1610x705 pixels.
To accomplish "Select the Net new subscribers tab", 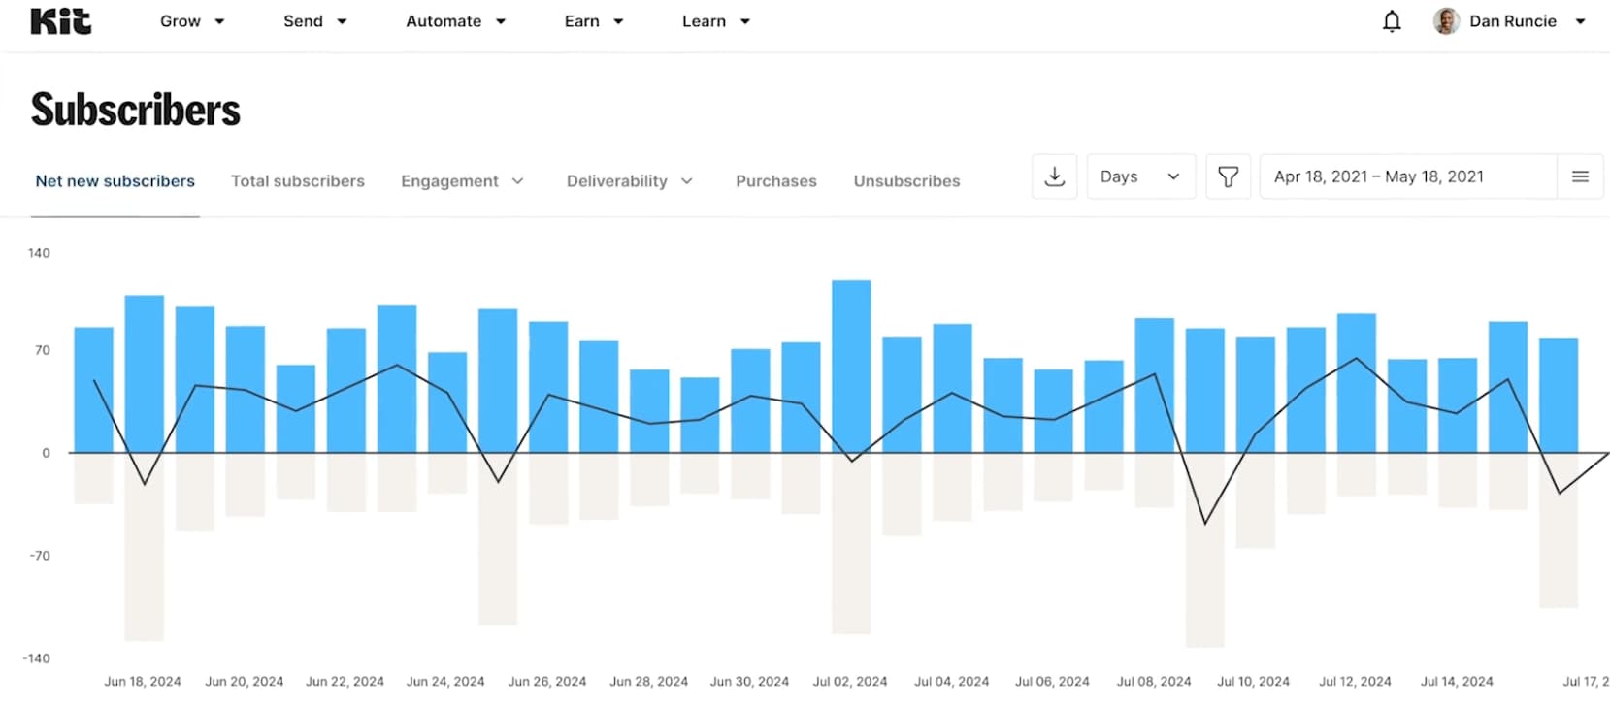I will tap(115, 181).
